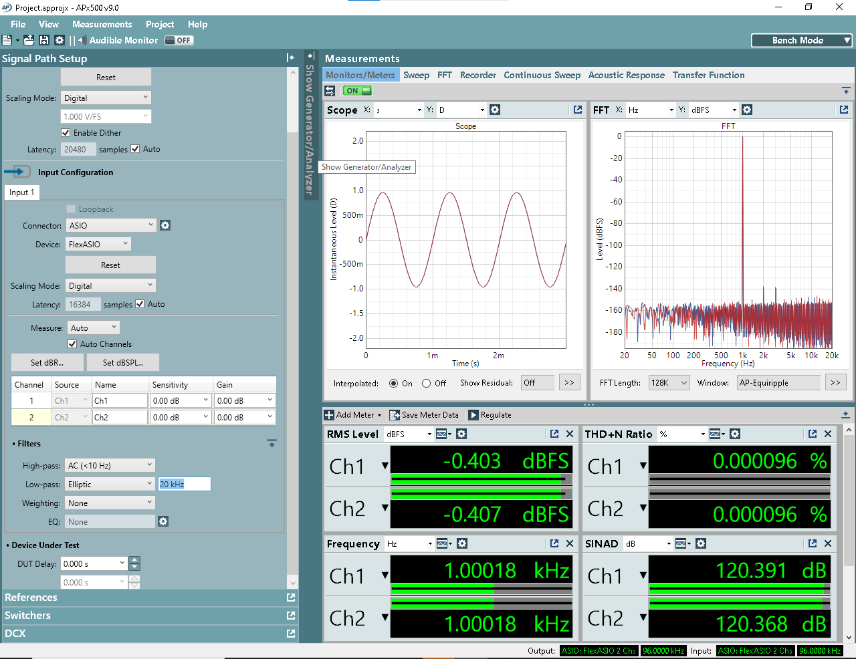The image size is (856, 659).
Task: Pop out the THD+N Ratio meter
Action: click(x=813, y=434)
